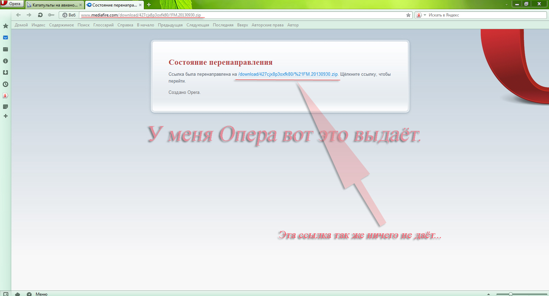
Task: Click the password manager key icon
Action: [51, 15]
